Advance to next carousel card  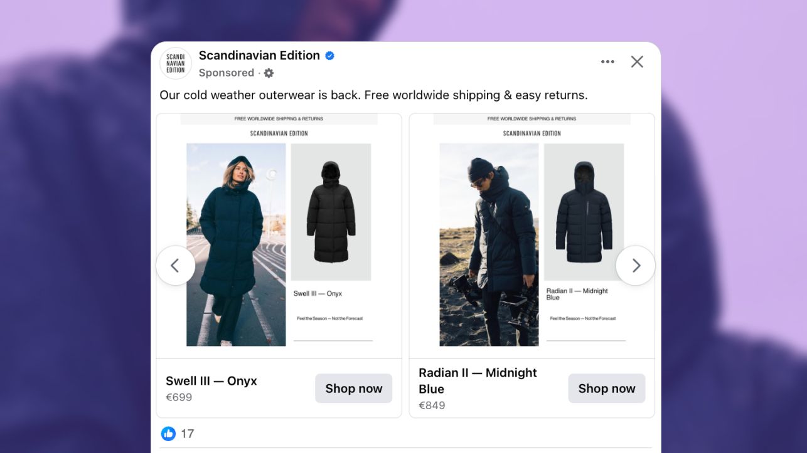[x=636, y=266]
